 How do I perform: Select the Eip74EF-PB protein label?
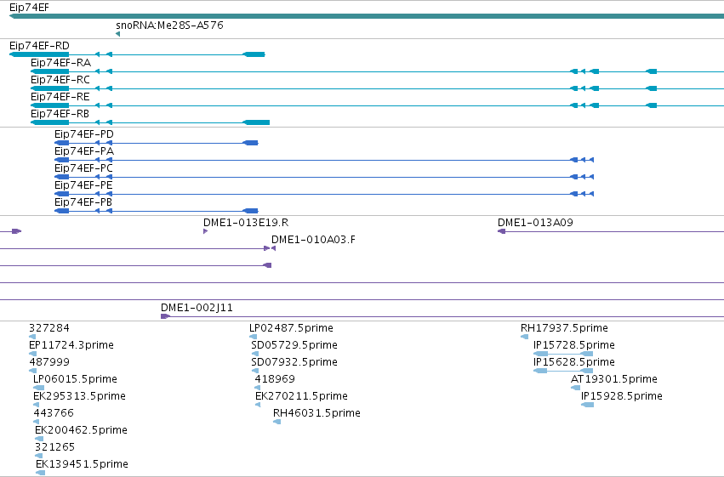(83, 202)
